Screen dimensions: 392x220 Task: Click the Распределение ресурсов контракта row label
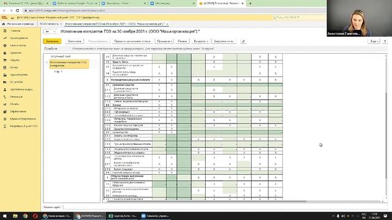click(130, 80)
